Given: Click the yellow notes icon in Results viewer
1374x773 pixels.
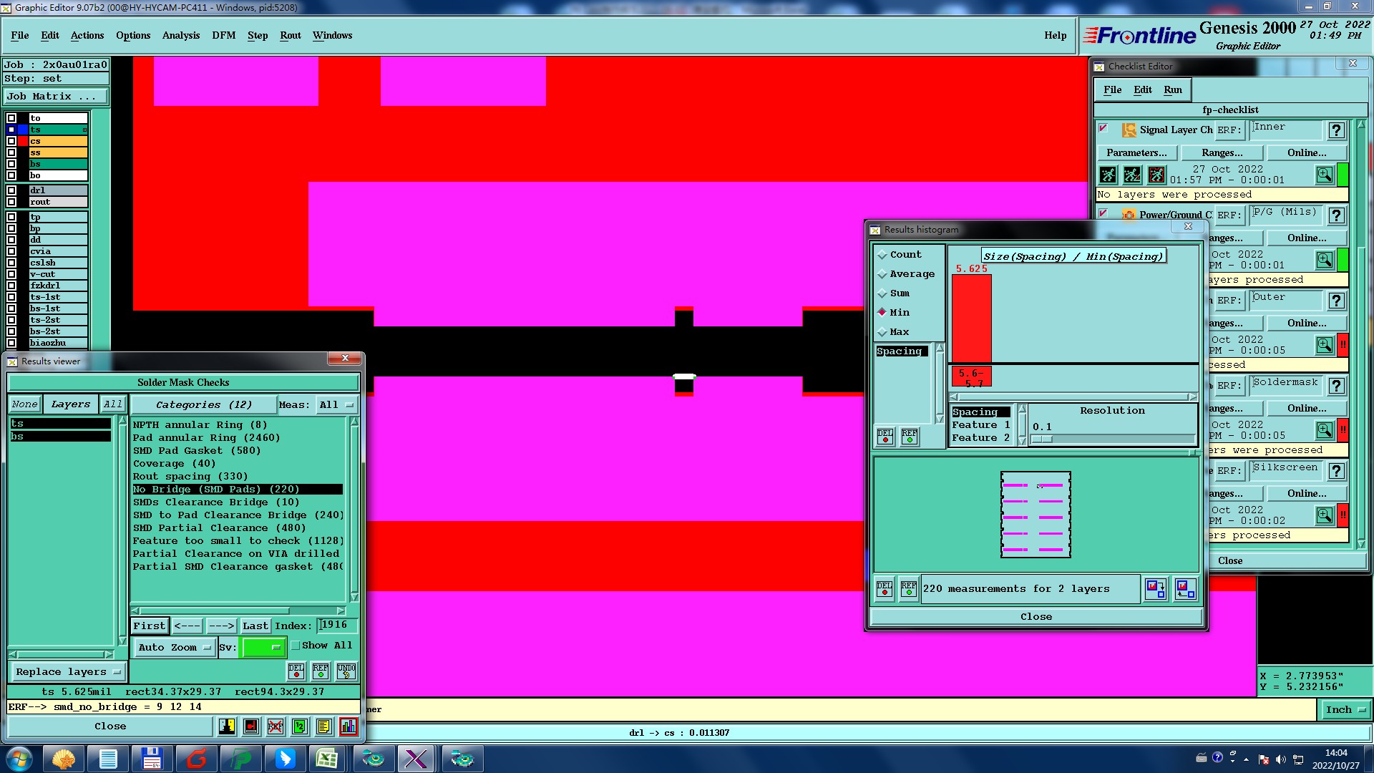Looking at the screenshot, I should click(x=323, y=726).
